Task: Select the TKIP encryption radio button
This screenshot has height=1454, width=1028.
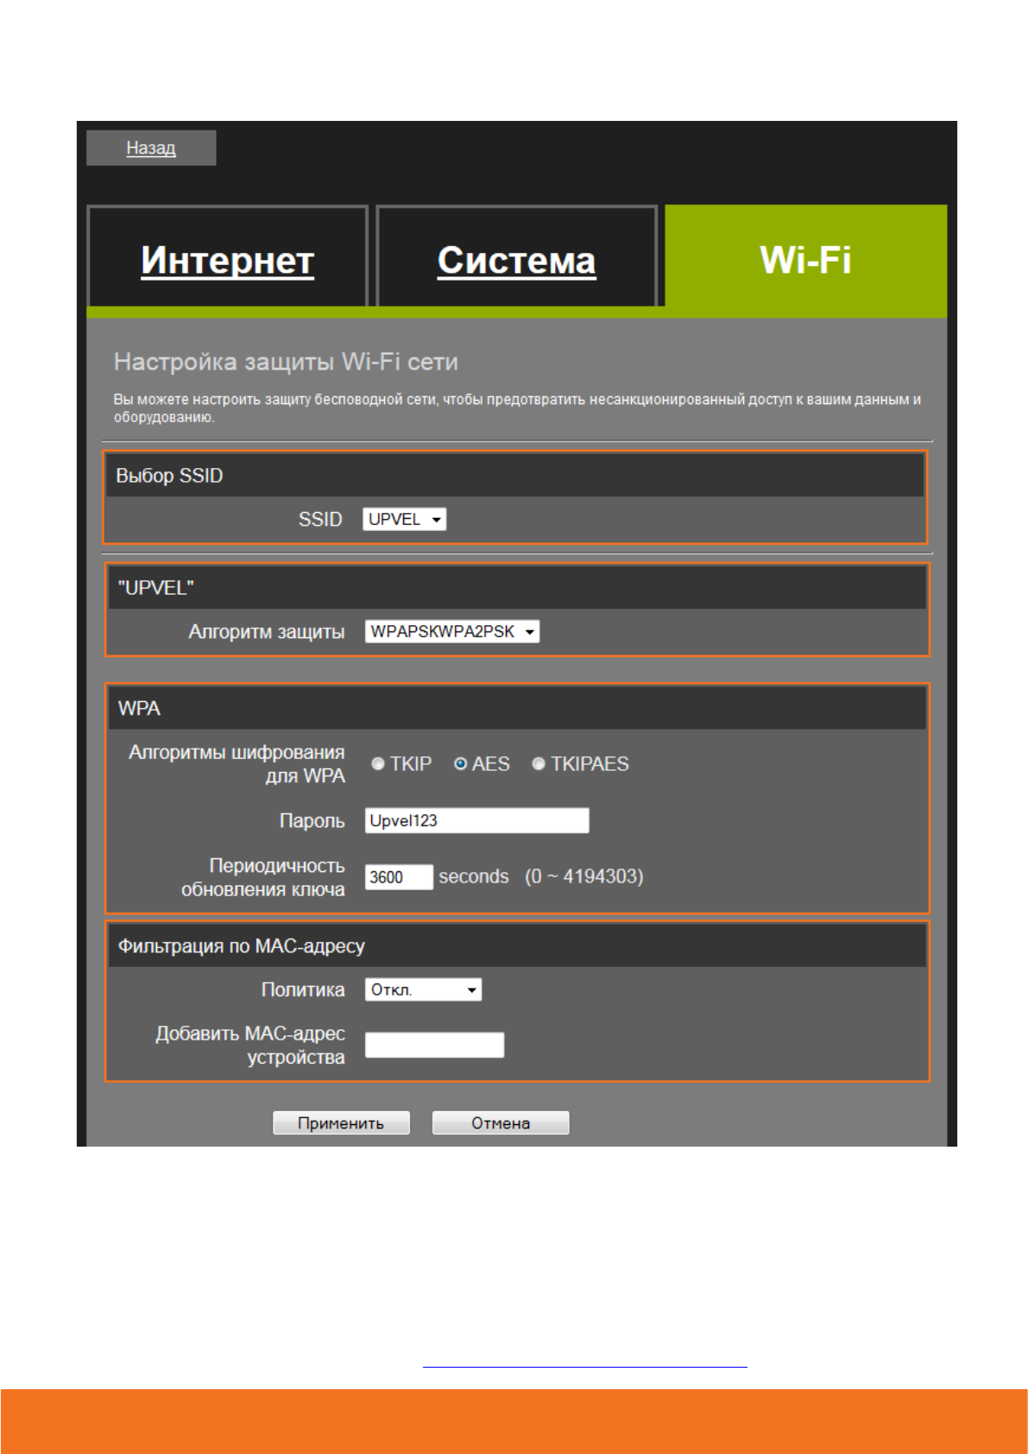Action: click(x=378, y=764)
